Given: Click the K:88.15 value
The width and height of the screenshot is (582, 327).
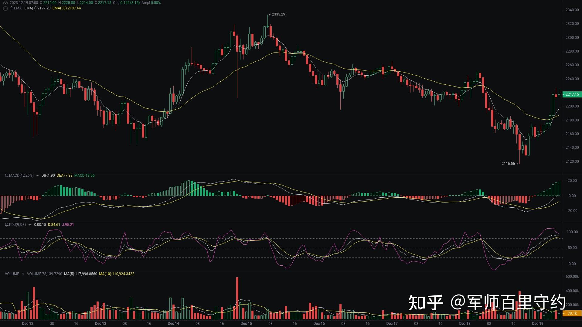Looking at the screenshot, I should (40, 225).
